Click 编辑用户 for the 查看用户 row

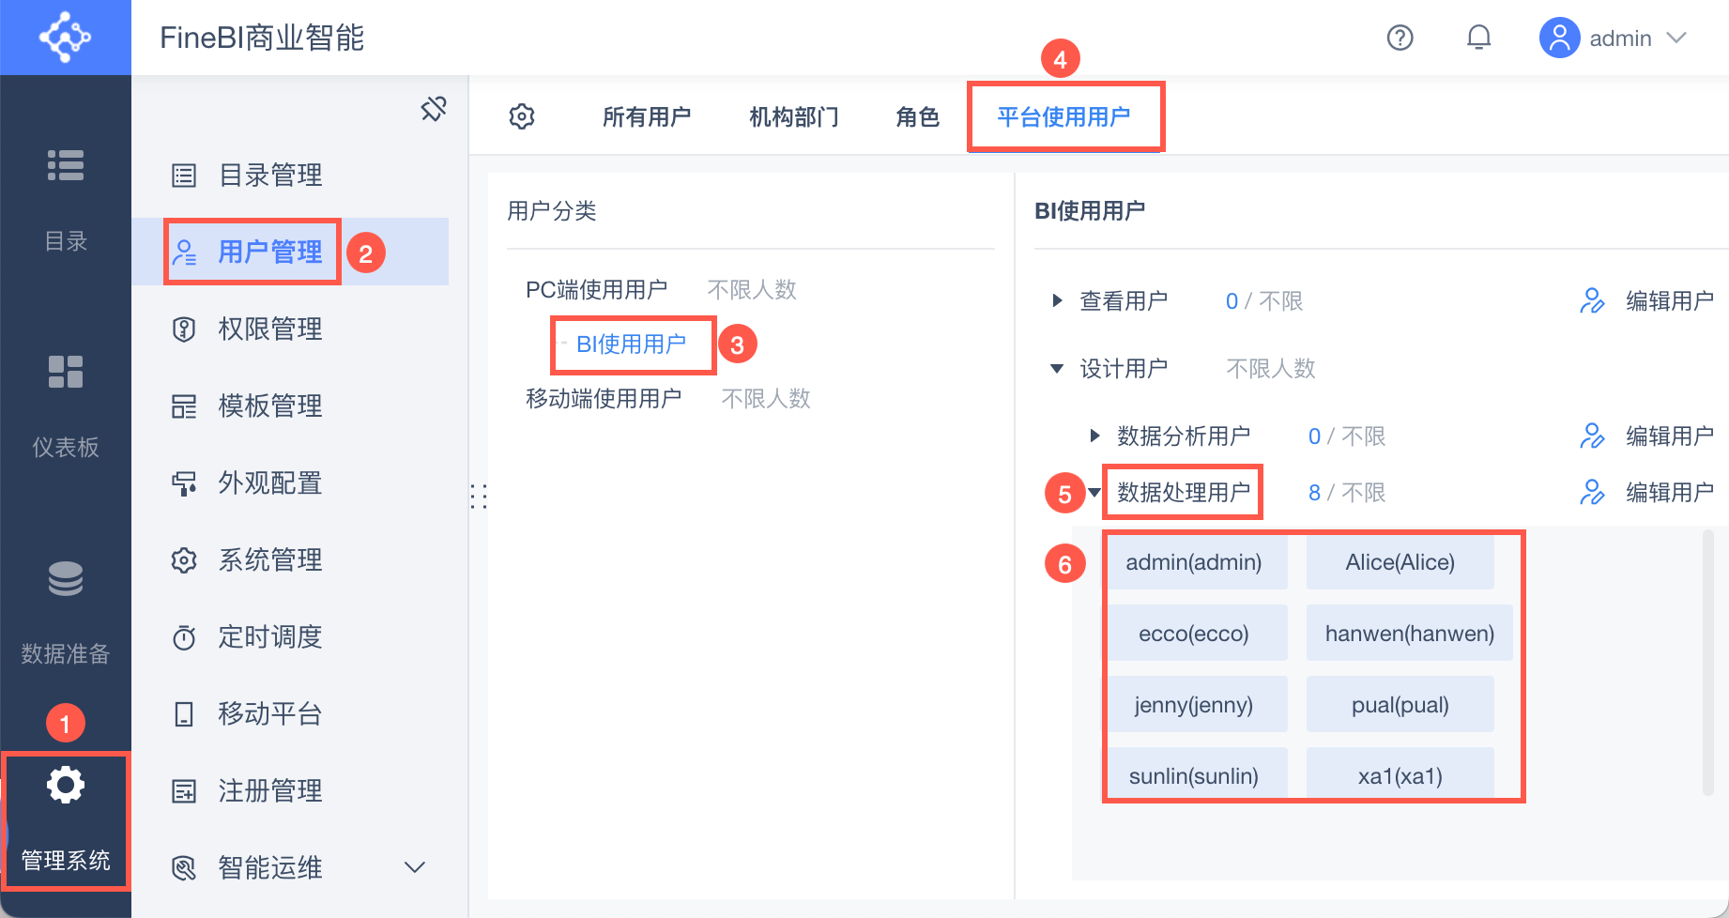point(1648,301)
